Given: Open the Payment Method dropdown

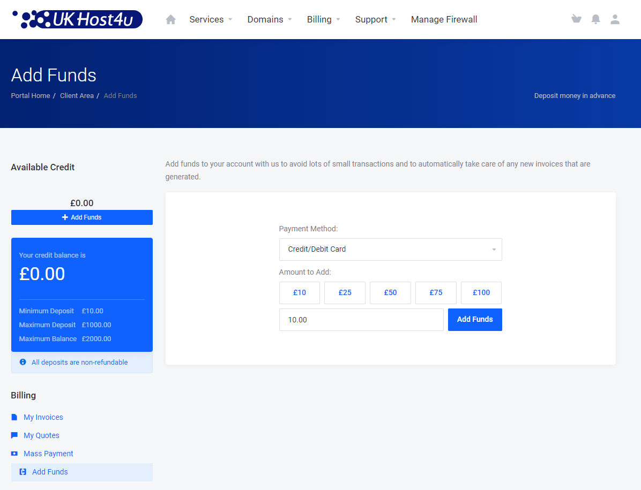Looking at the screenshot, I should pos(390,249).
